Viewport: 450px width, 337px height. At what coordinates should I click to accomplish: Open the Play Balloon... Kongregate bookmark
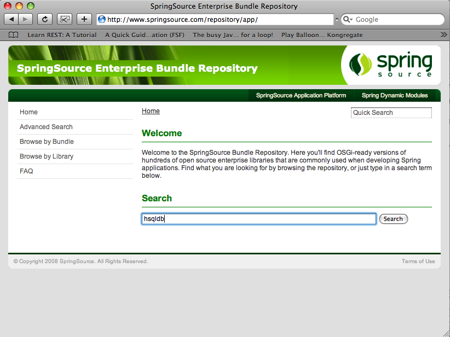click(x=322, y=35)
